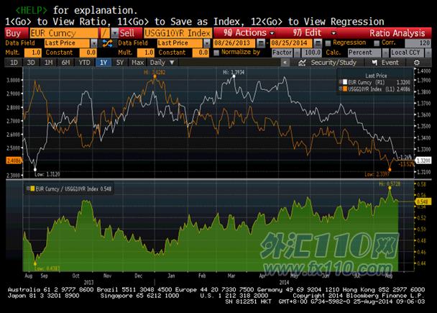Select the 6M range tab

66,63
